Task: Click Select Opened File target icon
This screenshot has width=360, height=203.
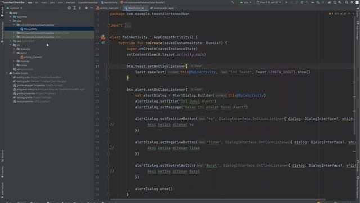Action: pos(69,8)
